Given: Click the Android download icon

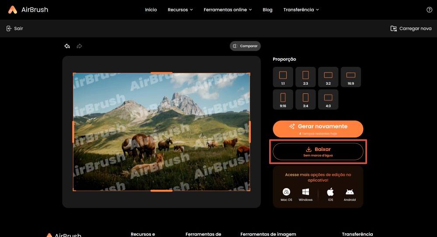Looking at the screenshot, I should tap(350, 192).
